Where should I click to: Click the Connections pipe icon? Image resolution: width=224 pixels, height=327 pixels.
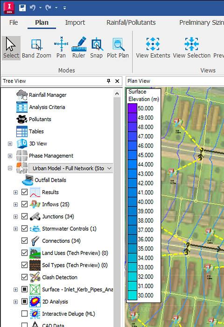(x=35, y=241)
